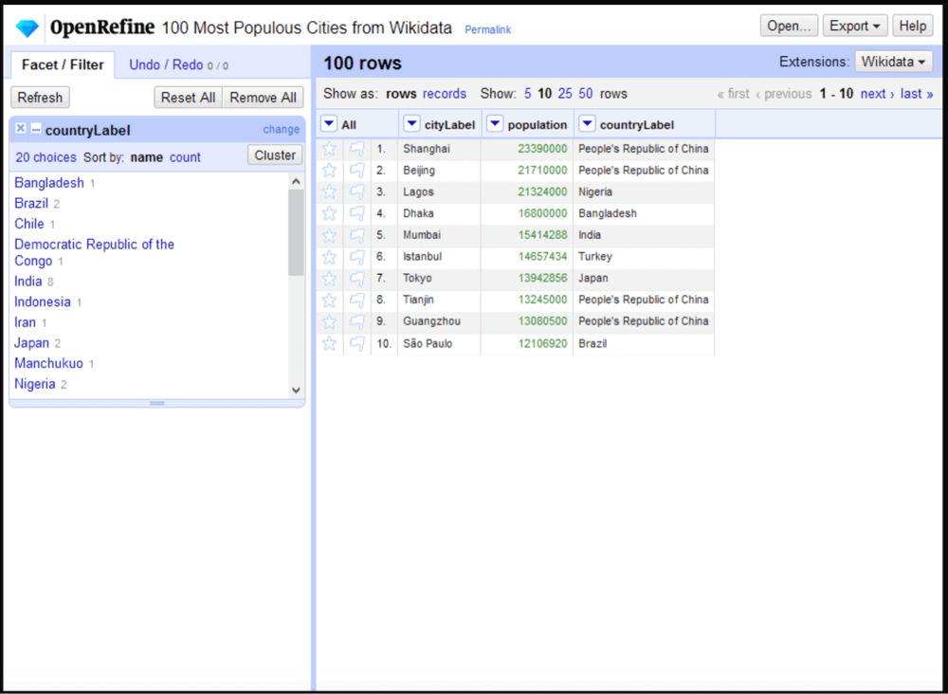
Task: Filter by India in the facet list
Action: point(27,281)
